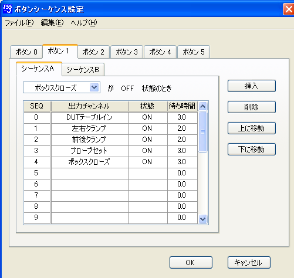
Task: Click the table's vertical scrollbar thumb
Action: click(x=202, y=132)
